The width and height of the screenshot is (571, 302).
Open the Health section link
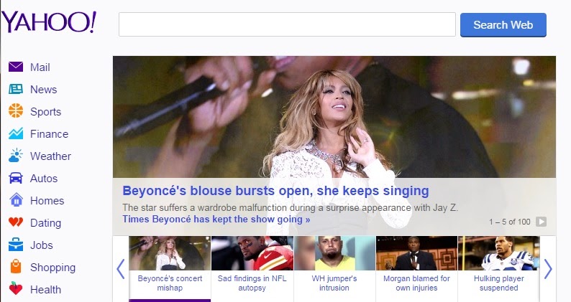click(45, 290)
